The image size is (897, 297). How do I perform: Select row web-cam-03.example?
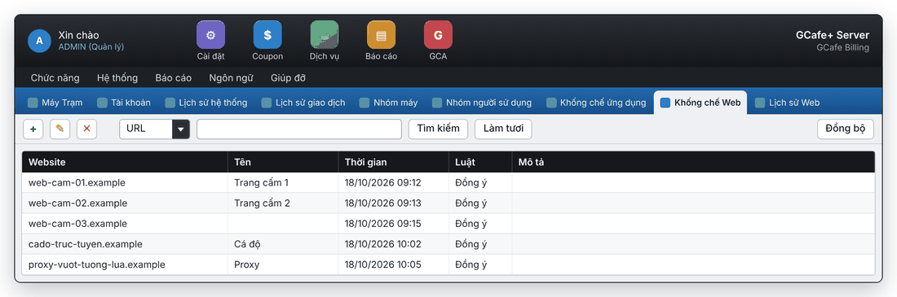click(448, 224)
